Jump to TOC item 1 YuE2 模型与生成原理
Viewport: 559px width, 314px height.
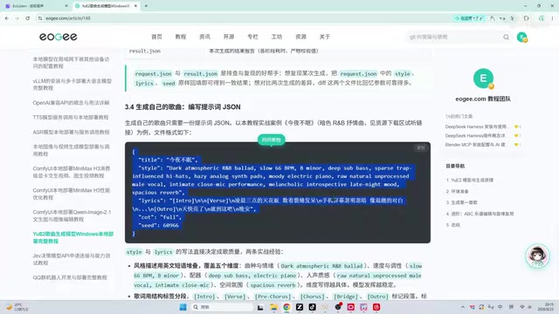pyautogui.click(x=470, y=181)
